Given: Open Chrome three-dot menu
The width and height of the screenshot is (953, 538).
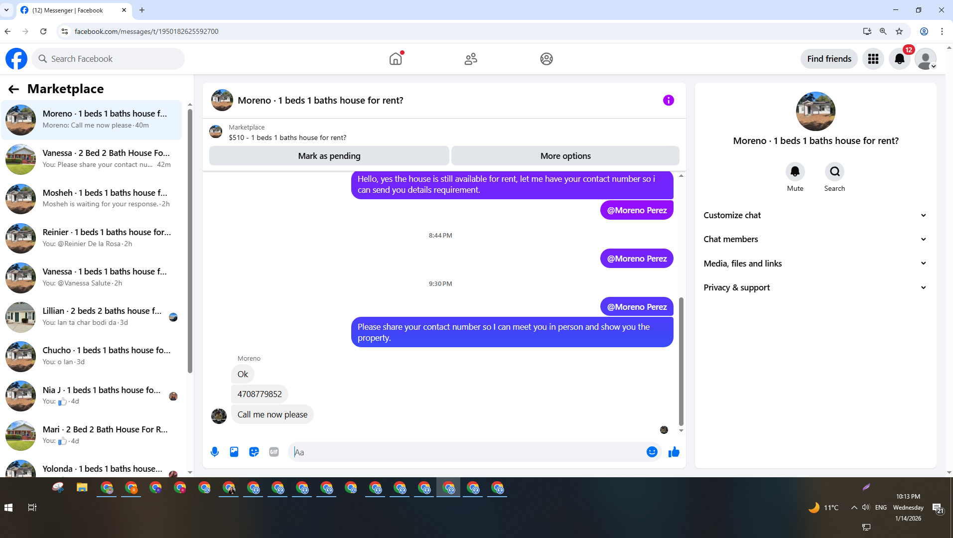Looking at the screenshot, I should coord(942,31).
